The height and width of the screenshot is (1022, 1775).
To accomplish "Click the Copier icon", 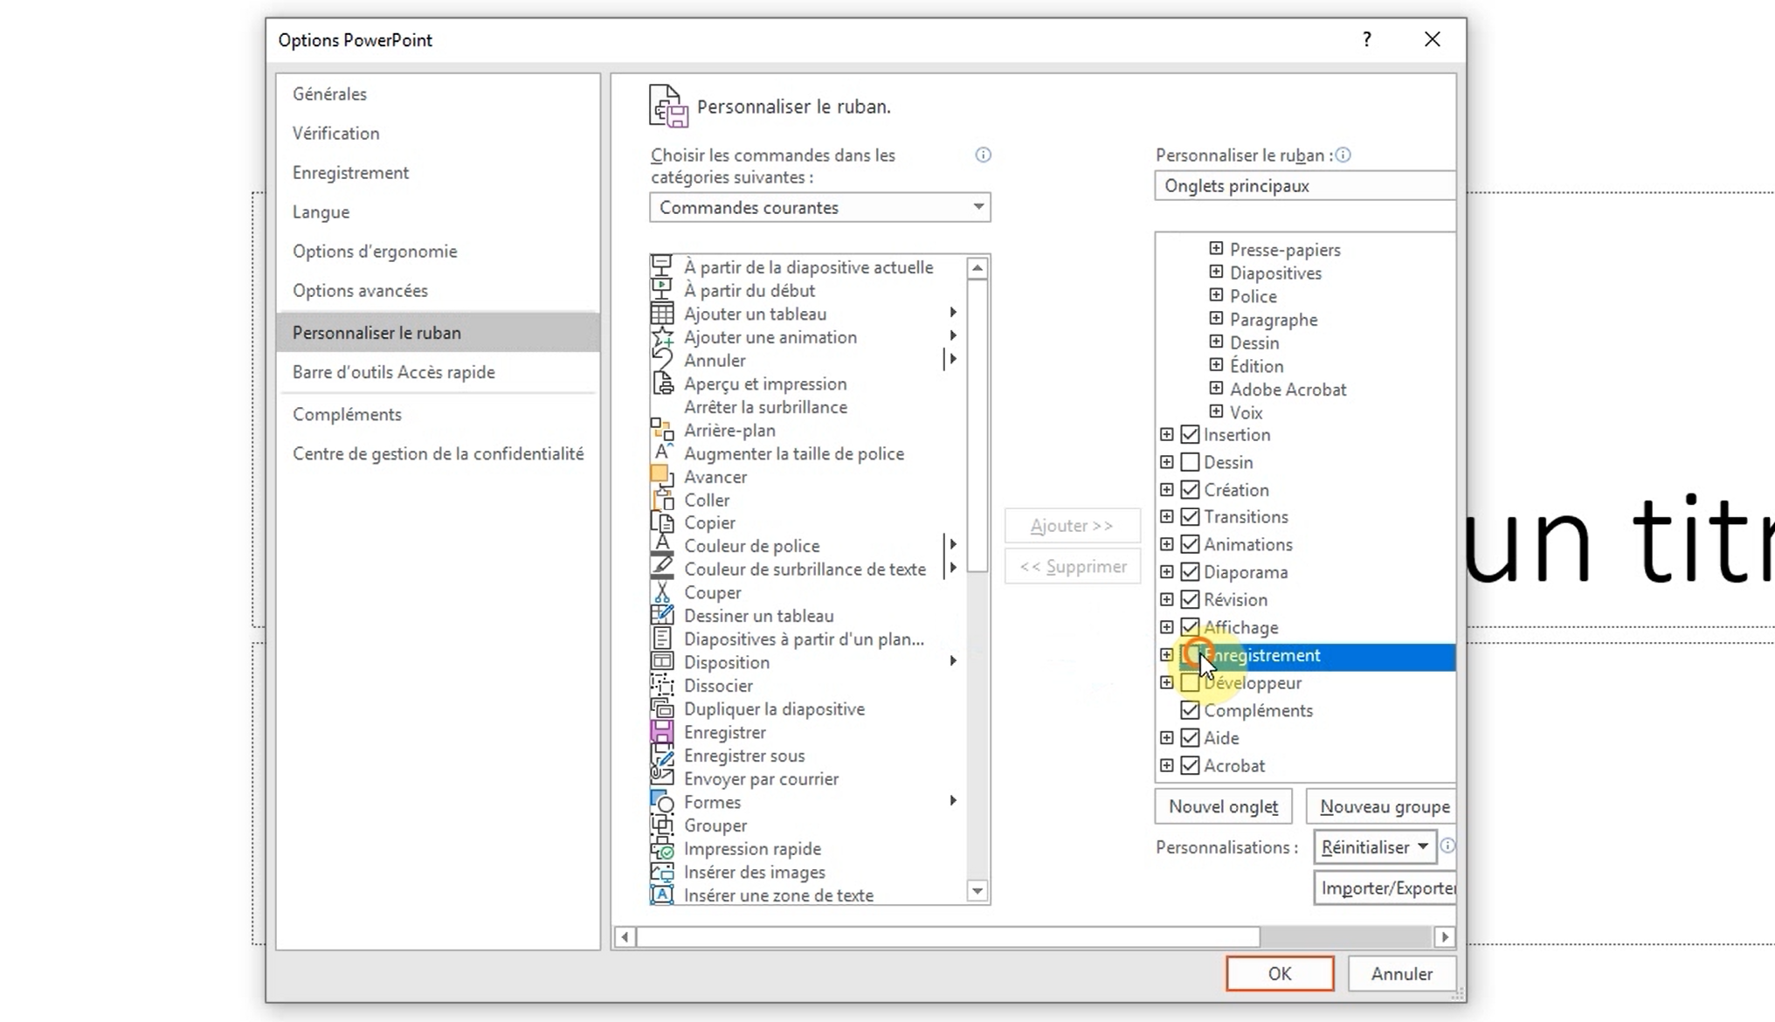I will click(662, 522).
